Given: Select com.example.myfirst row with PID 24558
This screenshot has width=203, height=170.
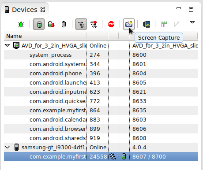Looking at the screenshot, I should [x=101, y=157].
